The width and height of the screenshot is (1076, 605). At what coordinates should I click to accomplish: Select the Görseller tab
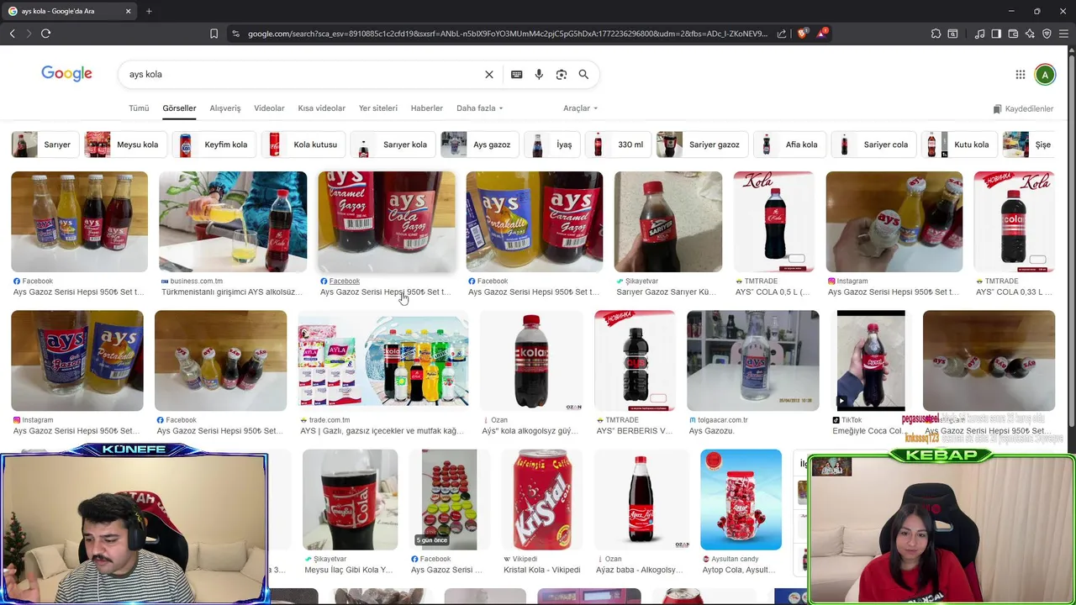pyautogui.click(x=179, y=108)
